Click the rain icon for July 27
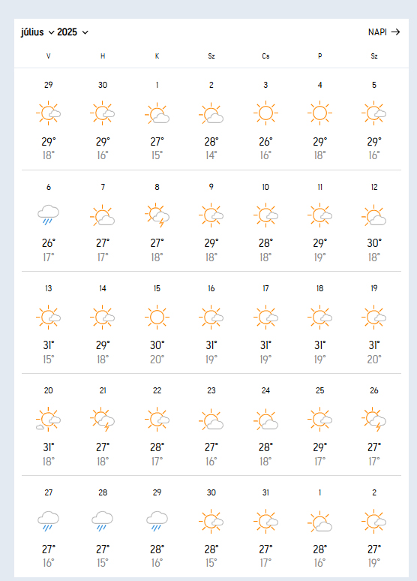 click(x=48, y=521)
